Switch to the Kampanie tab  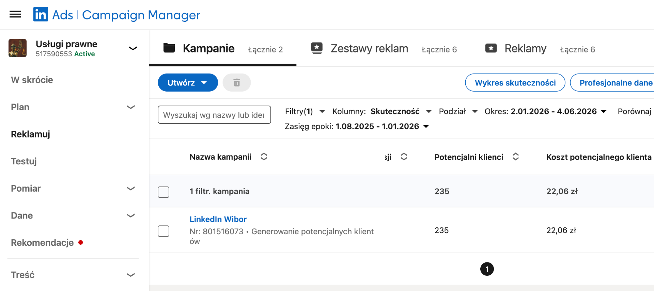pyautogui.click(x=223, y=49)
